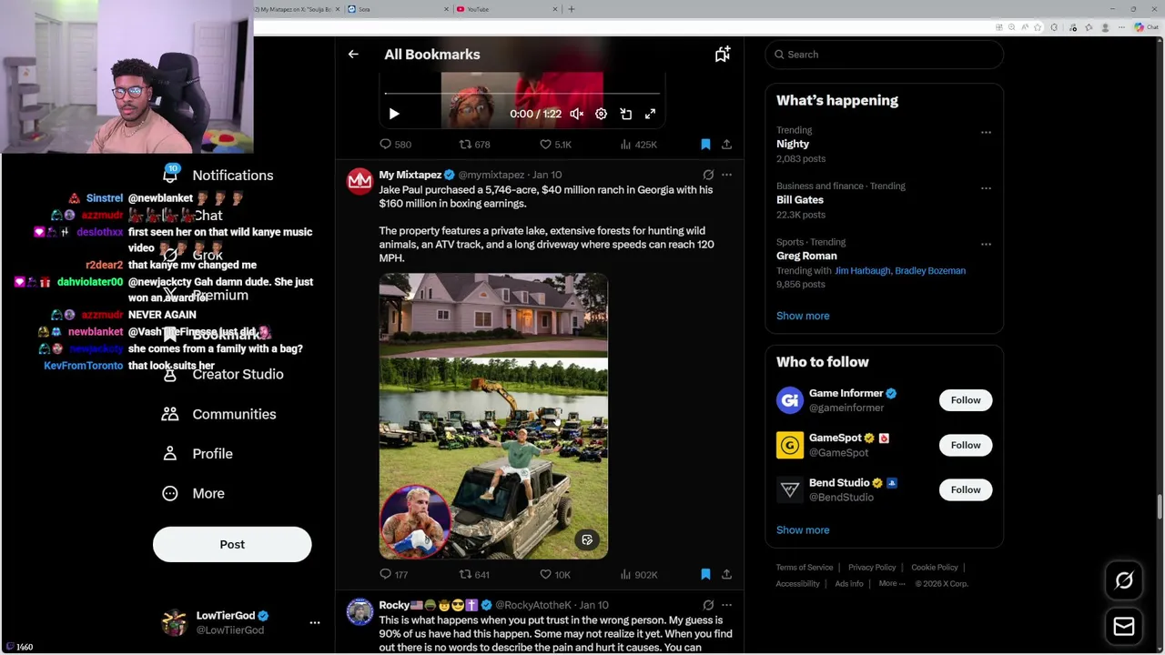Viewport: 1165px width, 655px height.
Task: Close the Sora browser tab
Action: [447, 9]
